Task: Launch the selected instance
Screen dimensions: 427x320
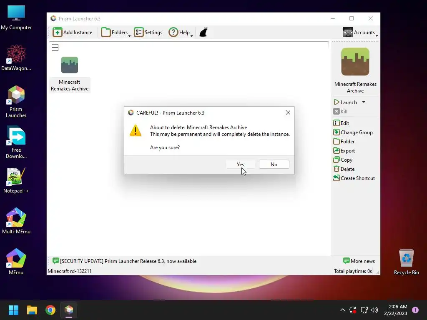Action: click(x=345, y=102)
